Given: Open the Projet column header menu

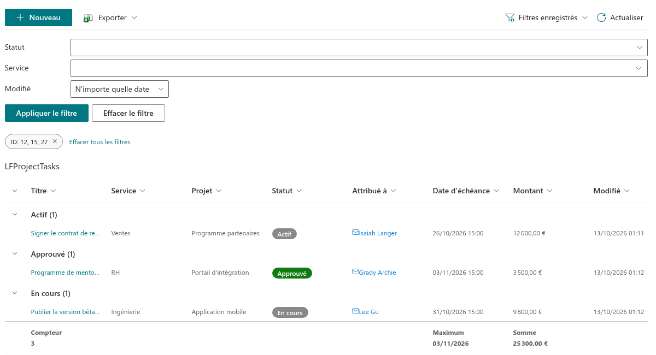Looking at the screenshot, I should coord(207,191).
